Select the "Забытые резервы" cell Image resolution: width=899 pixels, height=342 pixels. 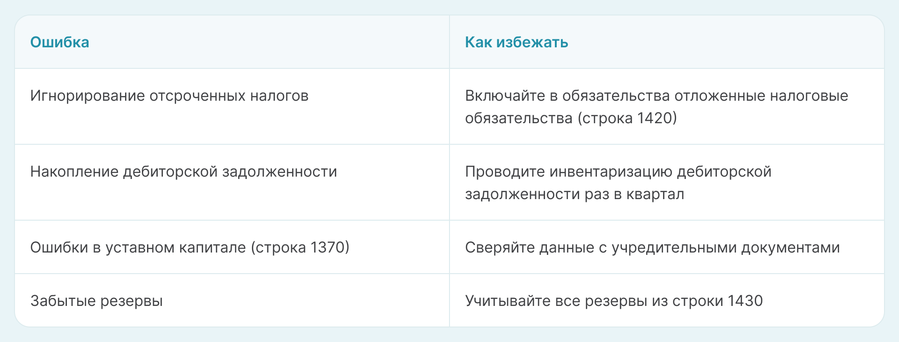point(96,301)
